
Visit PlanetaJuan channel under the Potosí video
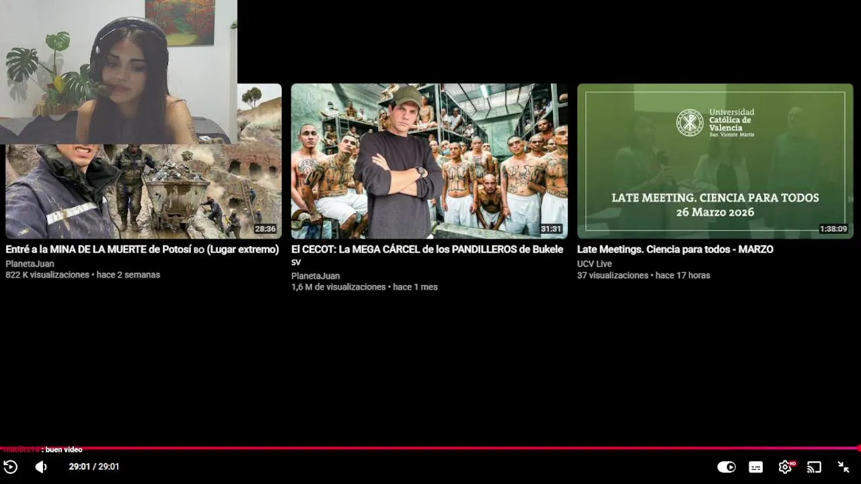(30, 264)
